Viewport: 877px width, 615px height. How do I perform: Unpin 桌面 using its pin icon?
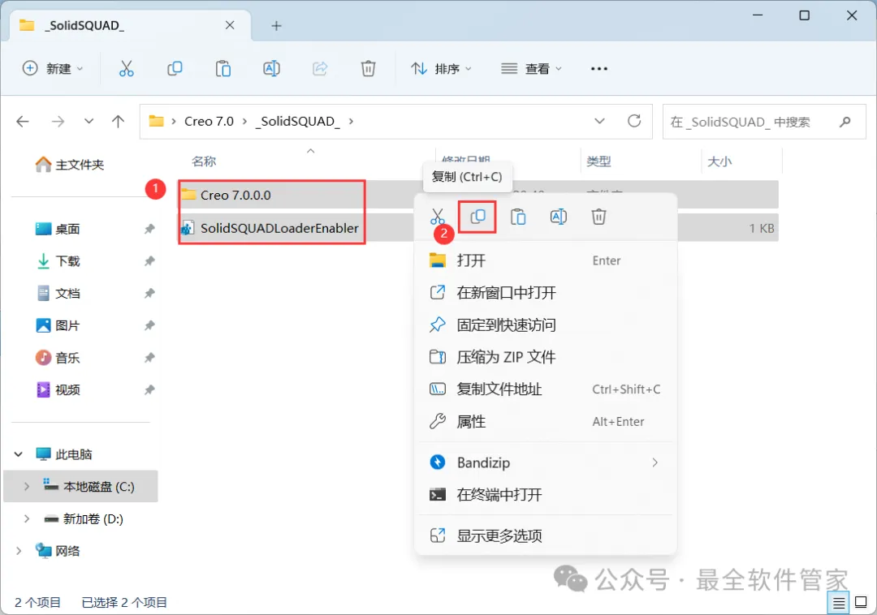pyautogui.click(x=149, y=229)
